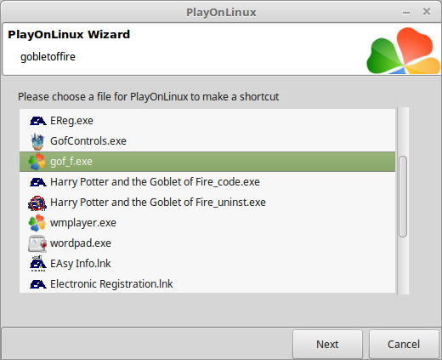This screenshot has height=360, width=442.
Task: Pick Harry Potter and the Goblet of Fire_code.exe
Action: click(207, 182)
